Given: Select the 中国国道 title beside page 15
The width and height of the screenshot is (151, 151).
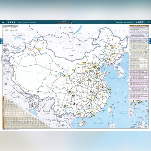Looking at the screenshot, I should (x=140, y=22).
